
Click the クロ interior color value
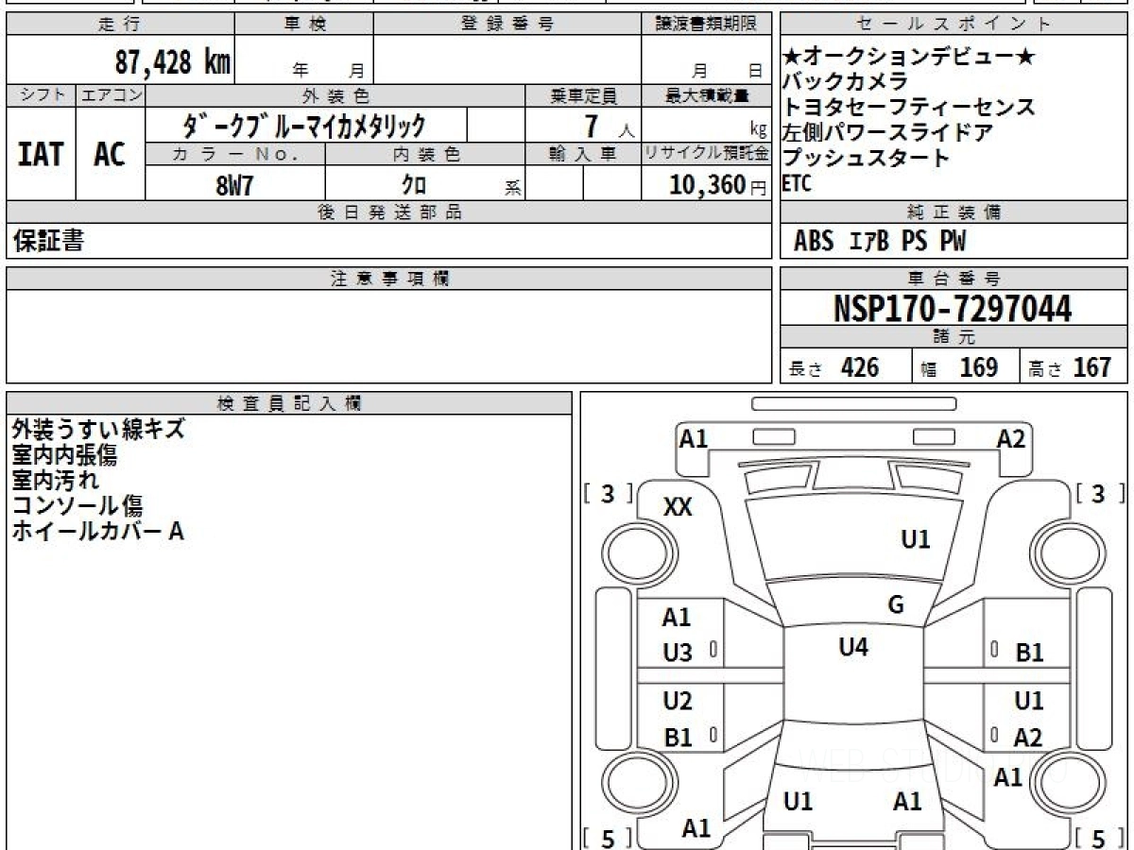click(414, 185)
